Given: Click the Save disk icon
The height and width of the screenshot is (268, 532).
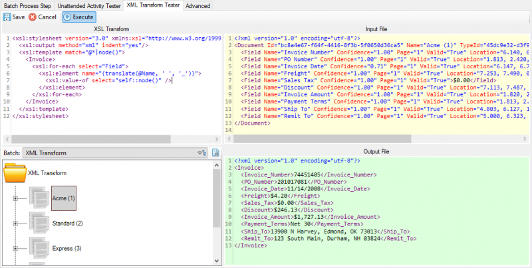Looking at the screenshot, I should coord(7,17).
